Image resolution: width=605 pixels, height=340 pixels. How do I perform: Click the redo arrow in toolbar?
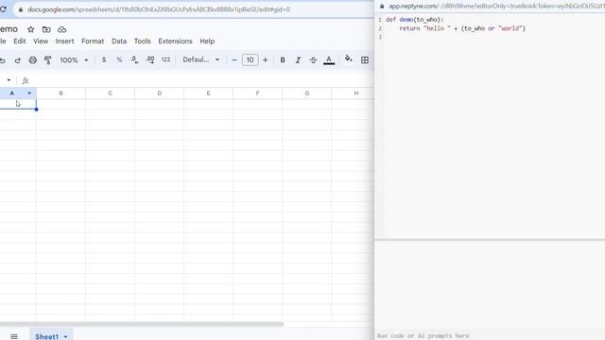(17, 60)
